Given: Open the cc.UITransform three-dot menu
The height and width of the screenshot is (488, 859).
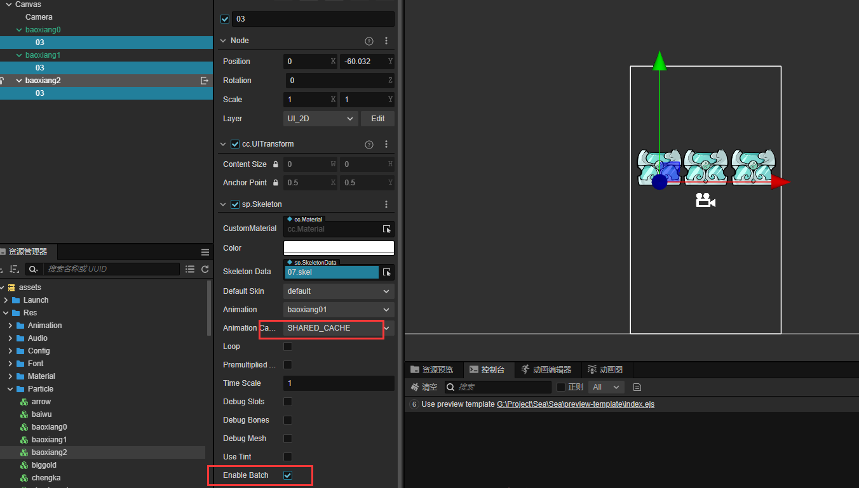Looking at the screenshot, I should click(386, 145).
